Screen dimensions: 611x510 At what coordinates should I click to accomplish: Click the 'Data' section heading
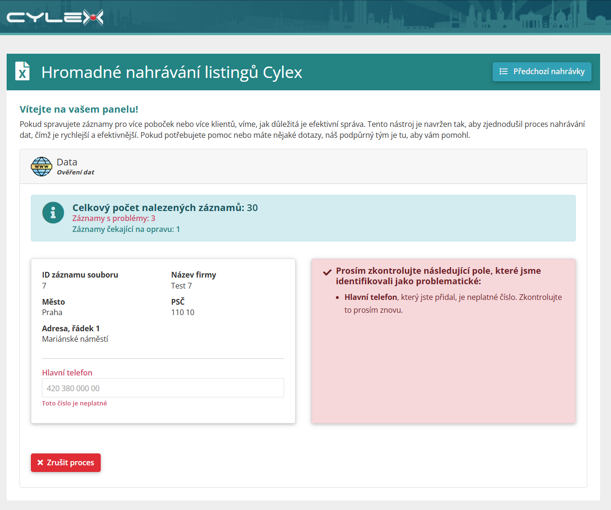point(67,162)
